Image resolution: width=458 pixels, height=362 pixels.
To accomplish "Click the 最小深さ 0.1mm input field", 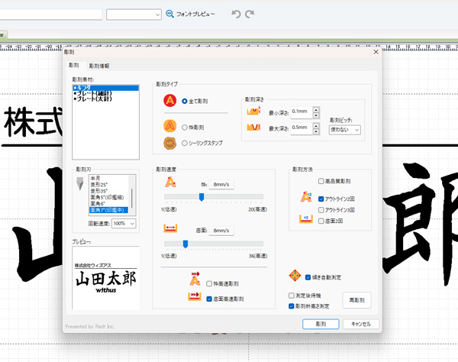I will pyautogui.click(x=302, y=112).
